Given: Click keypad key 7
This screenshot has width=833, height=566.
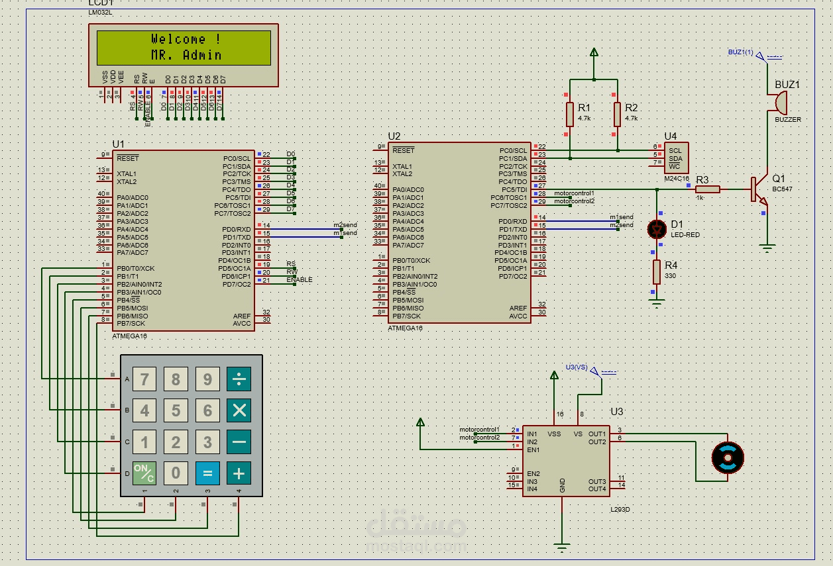Looking at the screenshot, I should click(144, 379).
